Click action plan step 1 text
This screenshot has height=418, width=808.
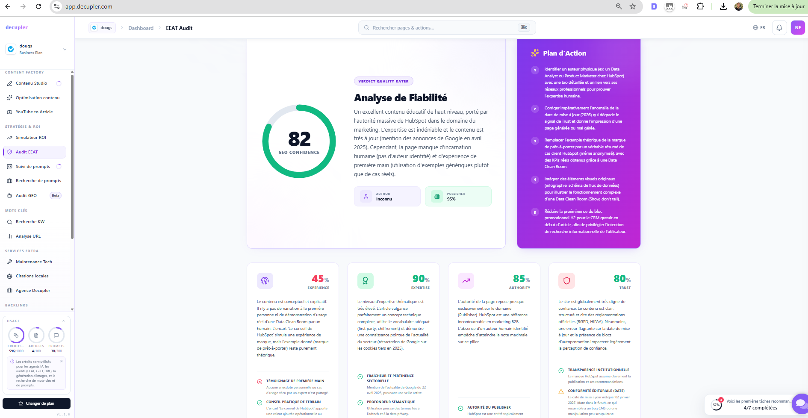point(584,82)
